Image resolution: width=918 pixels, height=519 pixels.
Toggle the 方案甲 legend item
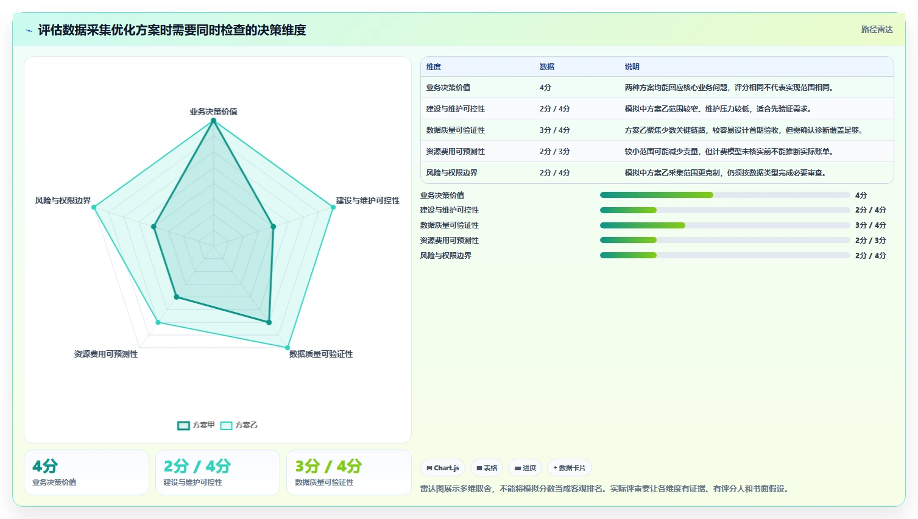click(196, 425)
